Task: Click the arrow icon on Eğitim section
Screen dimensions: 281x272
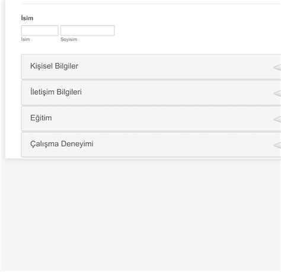Action: tap(277, 119)
